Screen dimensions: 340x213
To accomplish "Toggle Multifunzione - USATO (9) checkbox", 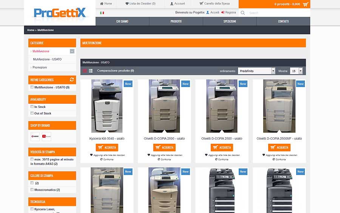I will [32, 87].
